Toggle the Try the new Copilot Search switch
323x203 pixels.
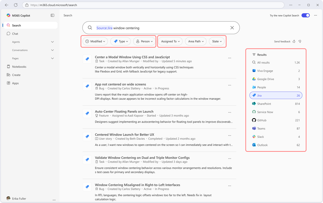[306, 15]
